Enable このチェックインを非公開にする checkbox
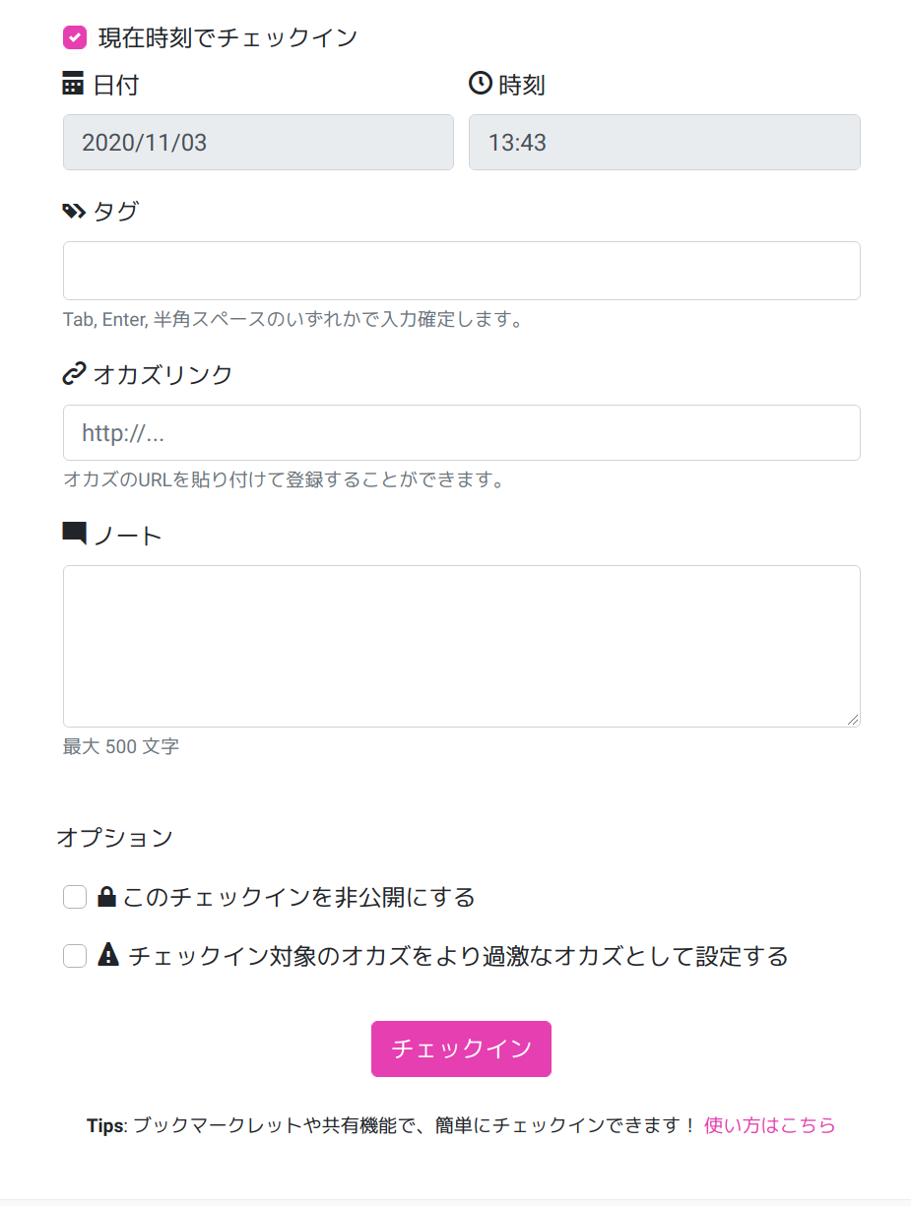Image resolution: width=911 pixels, height=1206 pixels. (75, 897)
